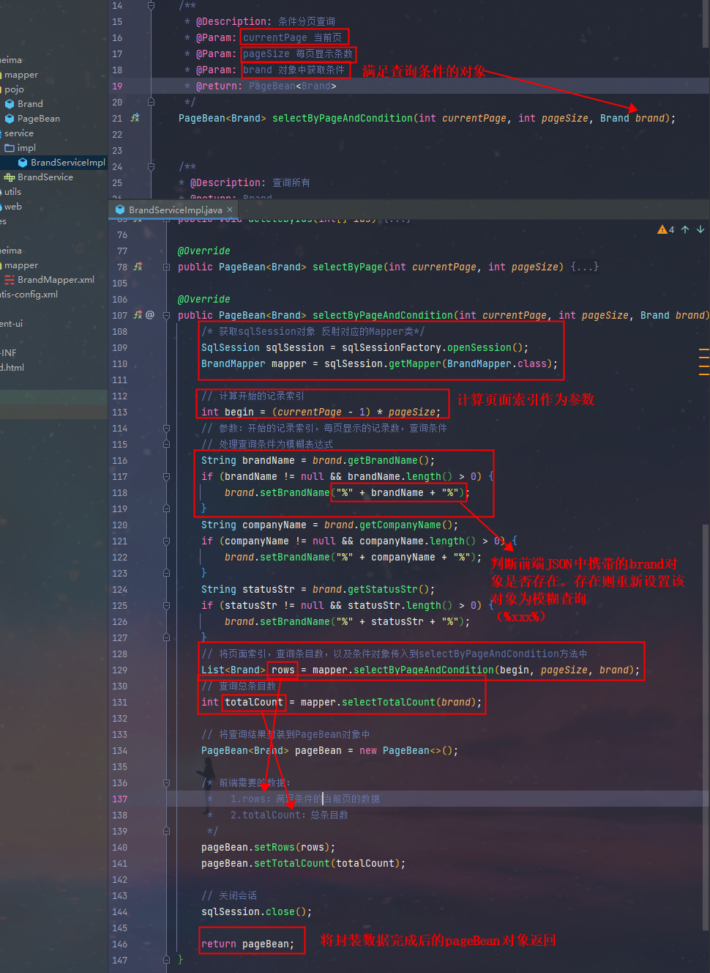This screenshot has height=973, width=710.
Task: Click selectTotalCount call on line 131
Action: 389,702
